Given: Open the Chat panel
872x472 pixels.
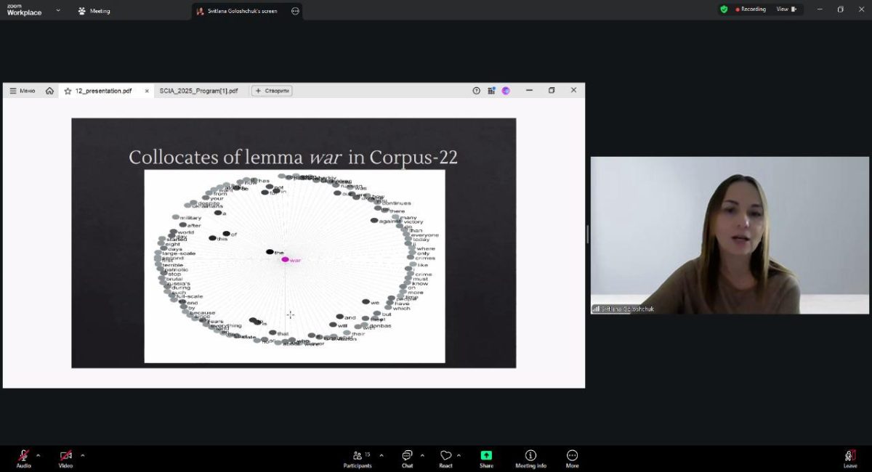Looking at the screenshot, I should (x=407, y=457).
